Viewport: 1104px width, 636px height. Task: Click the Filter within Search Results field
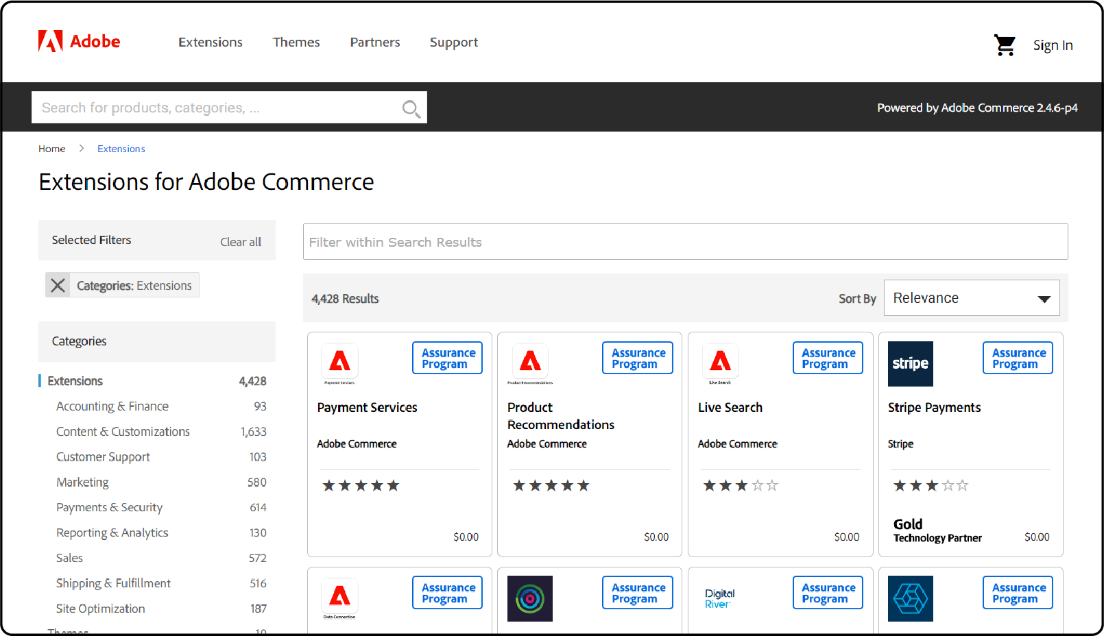click(x=685, y=241)
